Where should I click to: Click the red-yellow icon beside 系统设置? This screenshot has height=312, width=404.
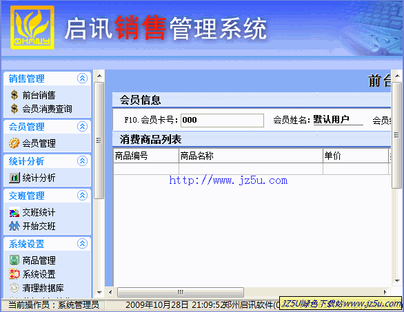point(14,274)
